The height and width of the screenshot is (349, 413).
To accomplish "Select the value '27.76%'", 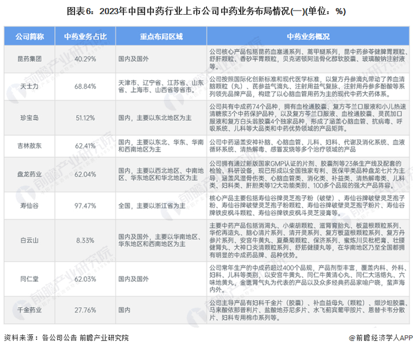I will pyautogui.click(x=85, y=310).
